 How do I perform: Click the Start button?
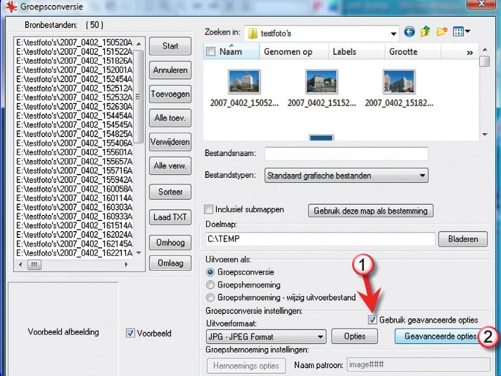tap(171, 46)
